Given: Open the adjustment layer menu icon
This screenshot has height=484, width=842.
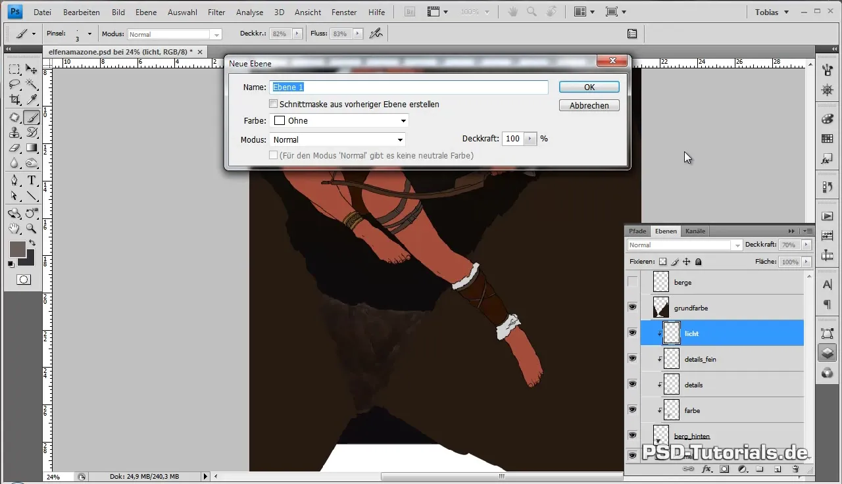Looking at the screenshot, I should [x=742, y=469].
